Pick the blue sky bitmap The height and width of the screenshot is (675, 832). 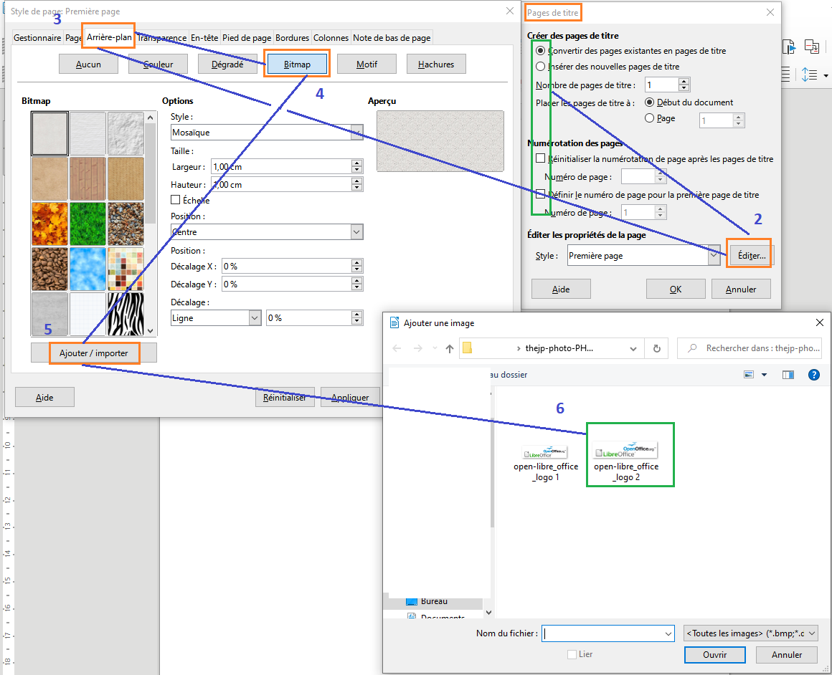[88, 269]
